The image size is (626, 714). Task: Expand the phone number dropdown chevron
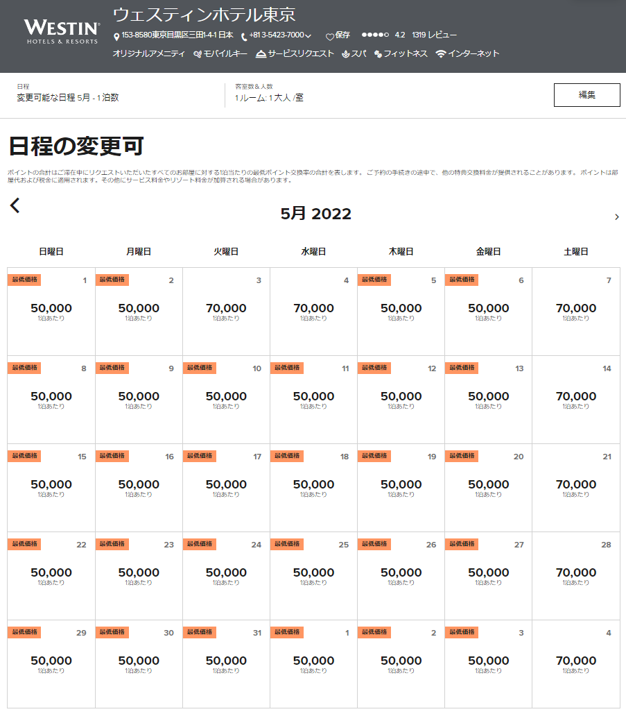[x=308, y=36]
